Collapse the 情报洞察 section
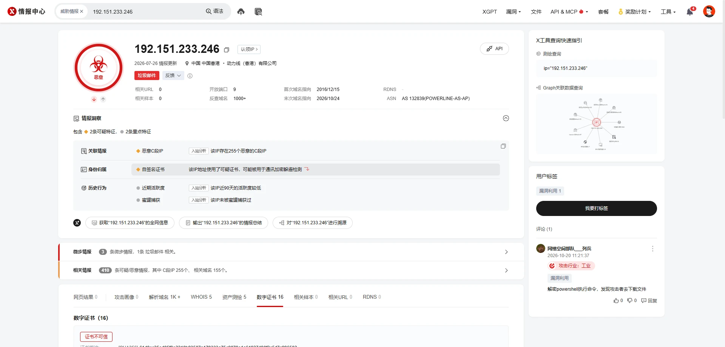725x347 pixels. click(x=506, y=118)
